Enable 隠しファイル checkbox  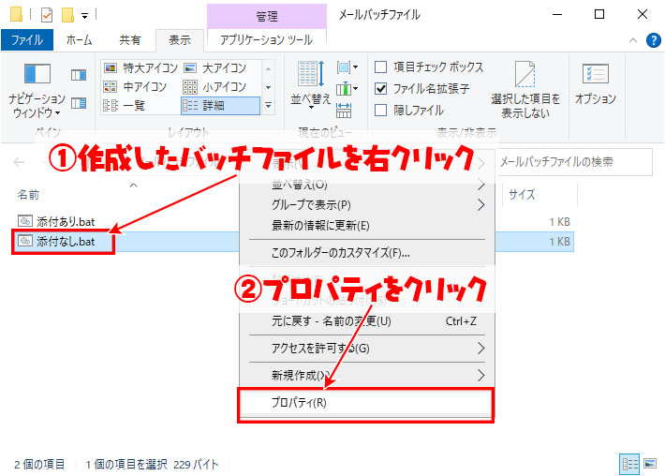coord(381,111)
